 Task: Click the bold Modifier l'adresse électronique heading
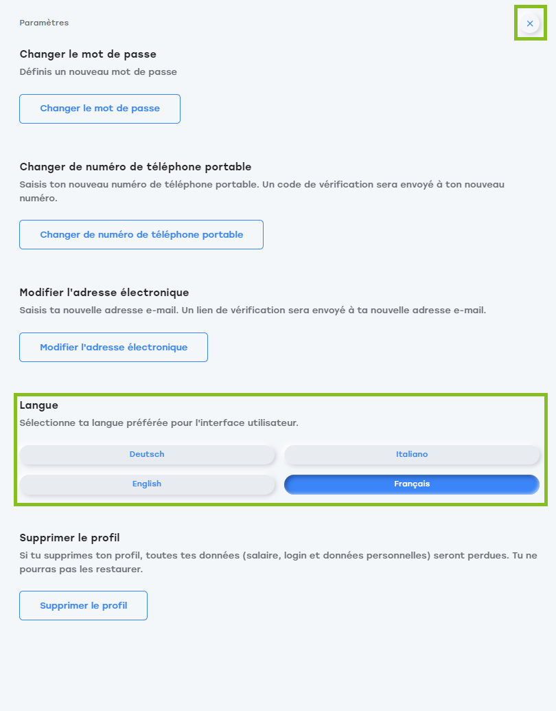click(x=104, y=293)
